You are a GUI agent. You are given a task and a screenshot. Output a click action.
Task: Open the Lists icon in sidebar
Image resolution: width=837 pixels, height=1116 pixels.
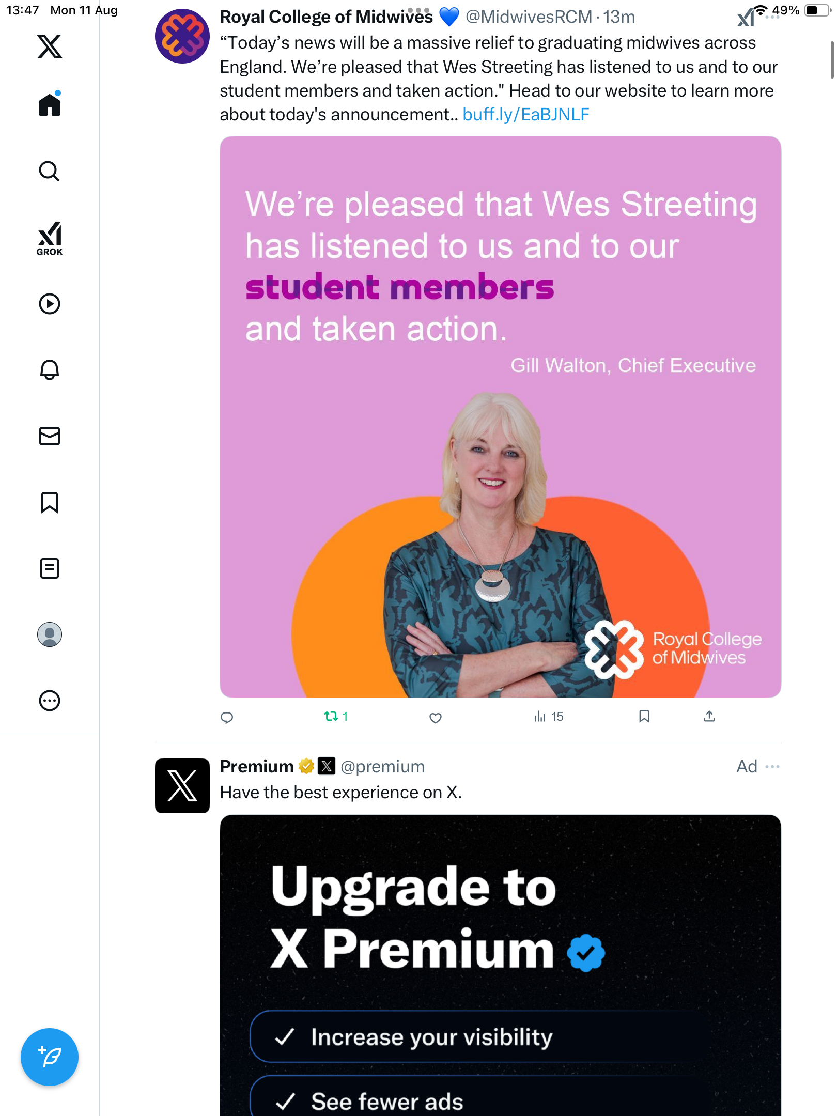click(50, 568)
